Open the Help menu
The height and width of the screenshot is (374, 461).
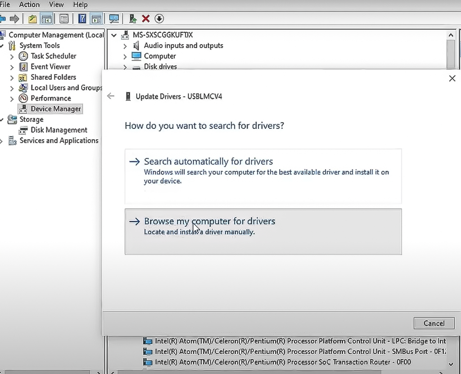pyautogui.click(x=80, y=5)
